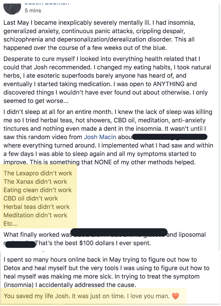Click the blacked-out bar after 'abou'

[169, 137]
